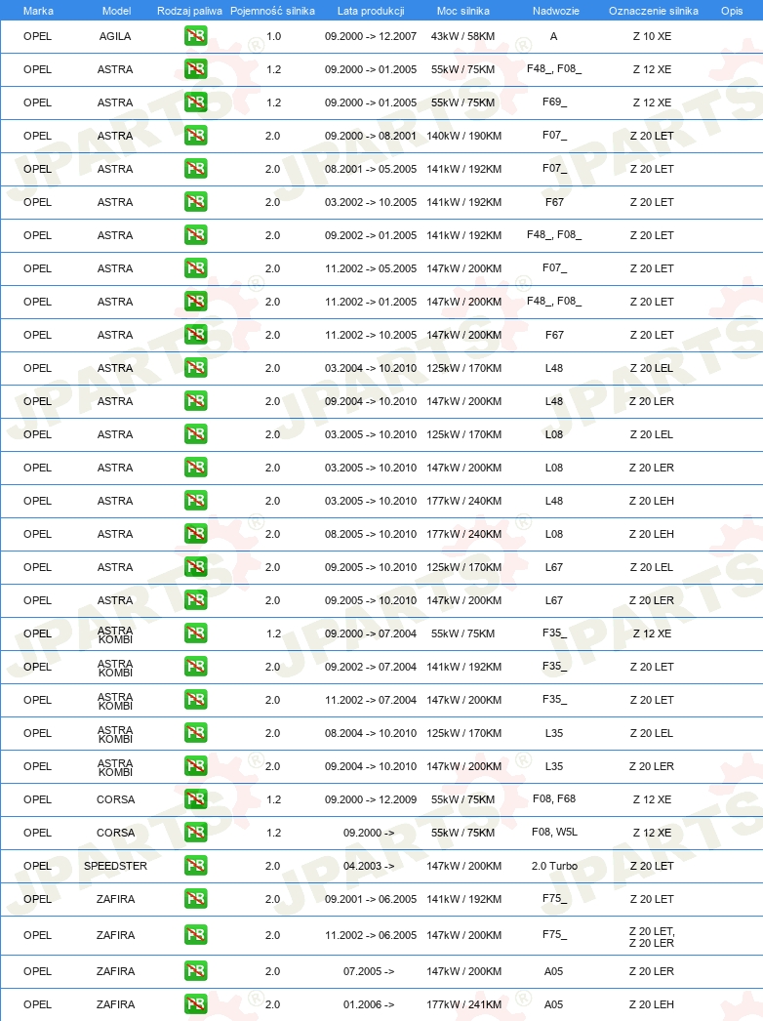Click the F08, W5L body code
The image size is (763, 1021).
(x=554, y=833)
